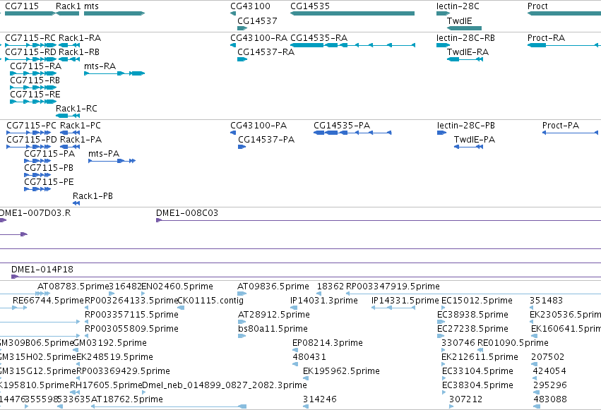Select EST AT09836.5prime
This screenshot has height=410, width=601.
[242, 294]
